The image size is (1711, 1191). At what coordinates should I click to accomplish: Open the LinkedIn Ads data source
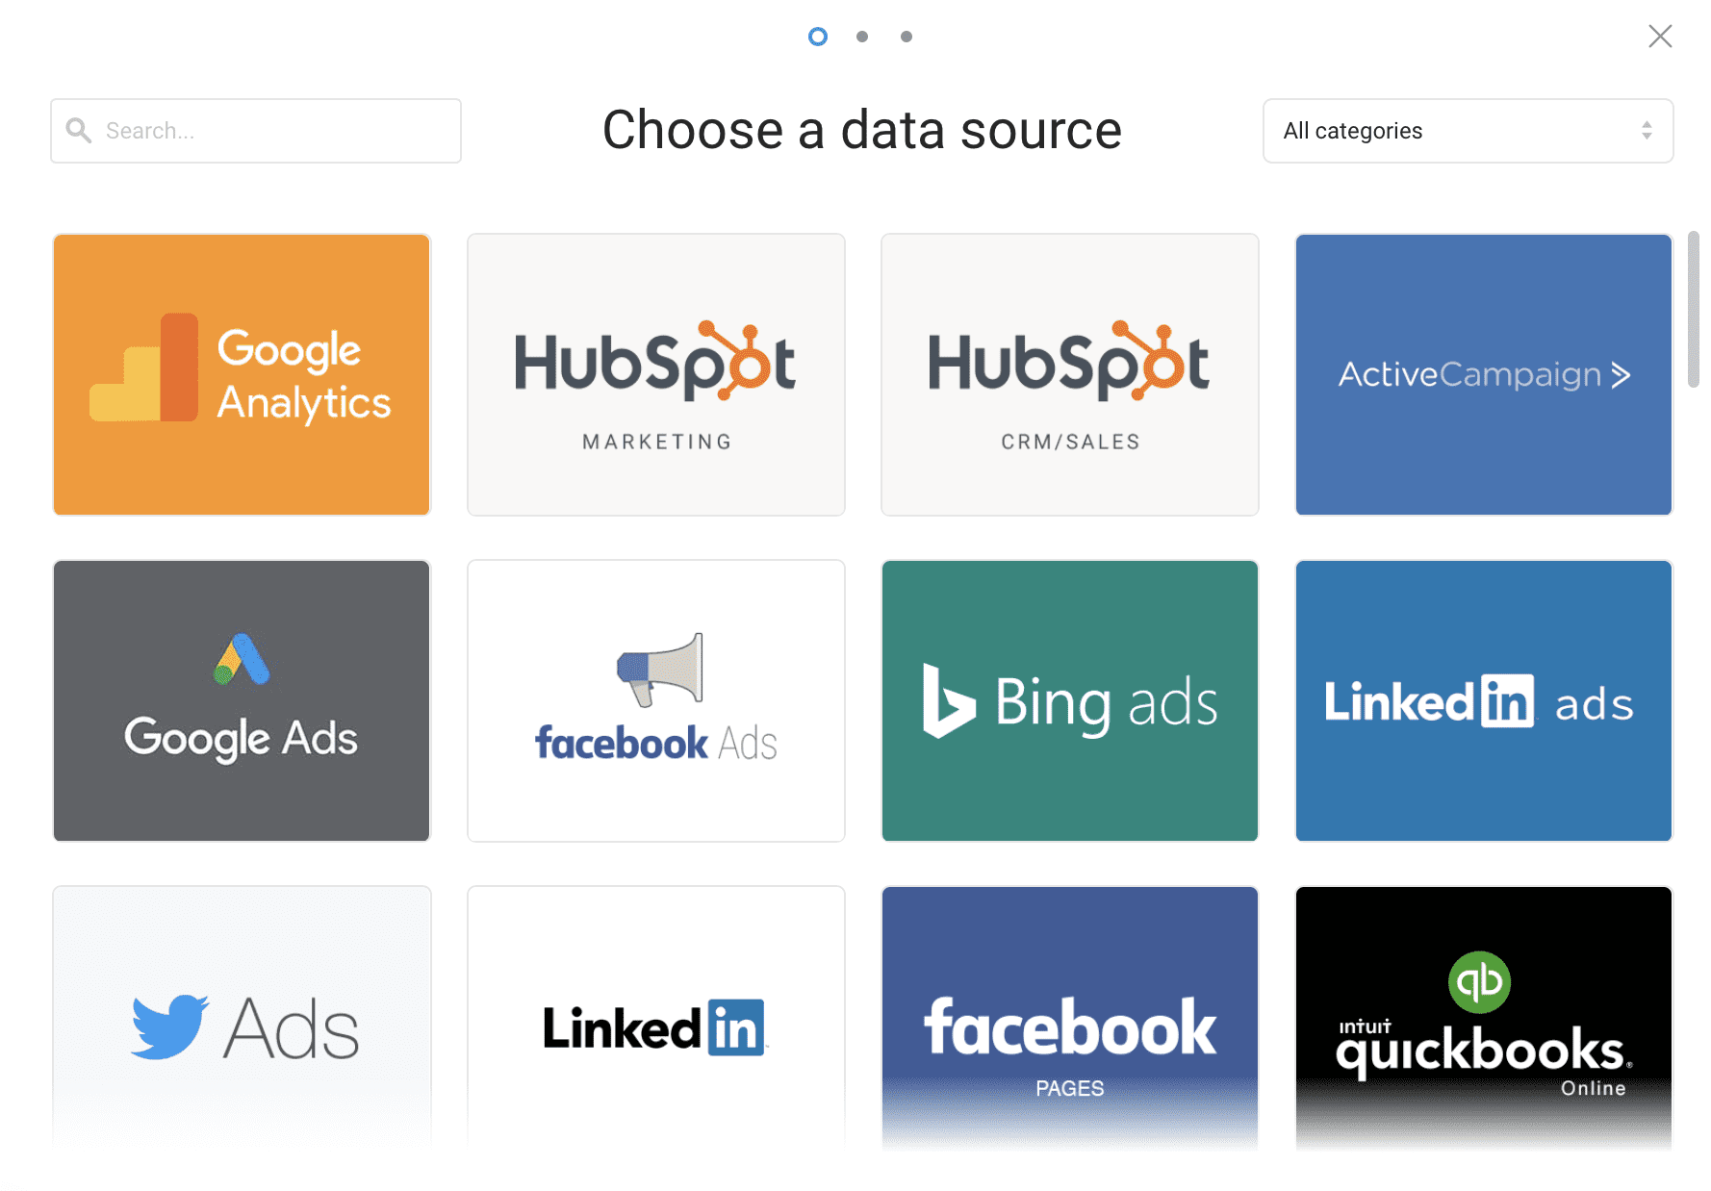(x=1483, y=701)
